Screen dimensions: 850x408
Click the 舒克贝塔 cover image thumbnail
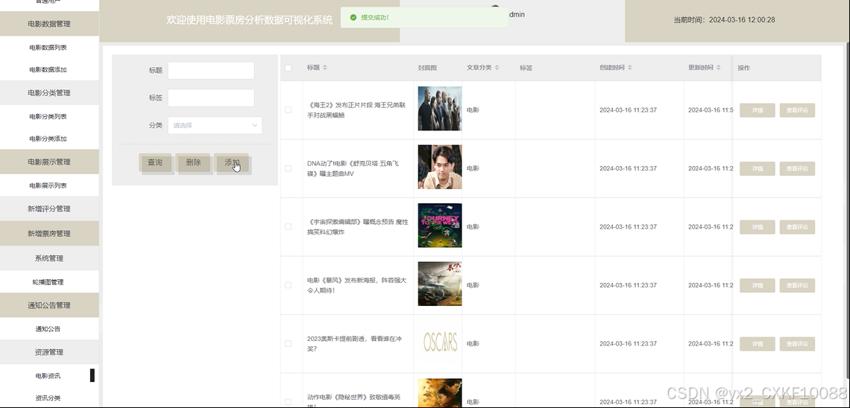440,168
